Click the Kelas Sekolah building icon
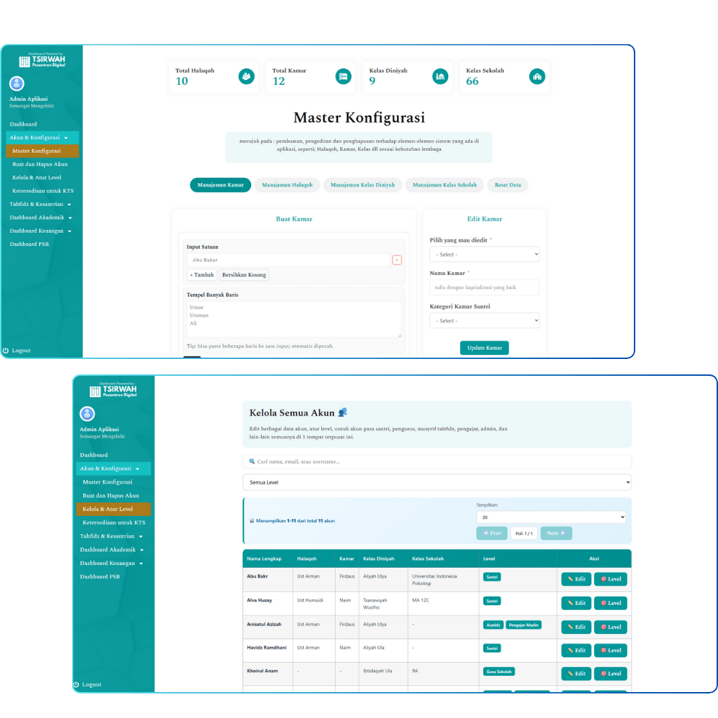Screen dimensions: 718x718 [x=537, y=76]
